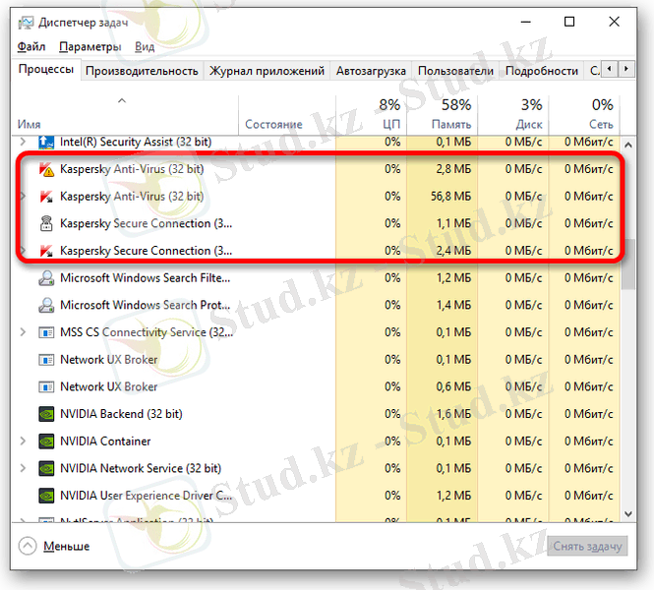Click the '1,6 МБ' memory value of NVIDIA Backend
The image size is (654, 590).
click(453, 414)
